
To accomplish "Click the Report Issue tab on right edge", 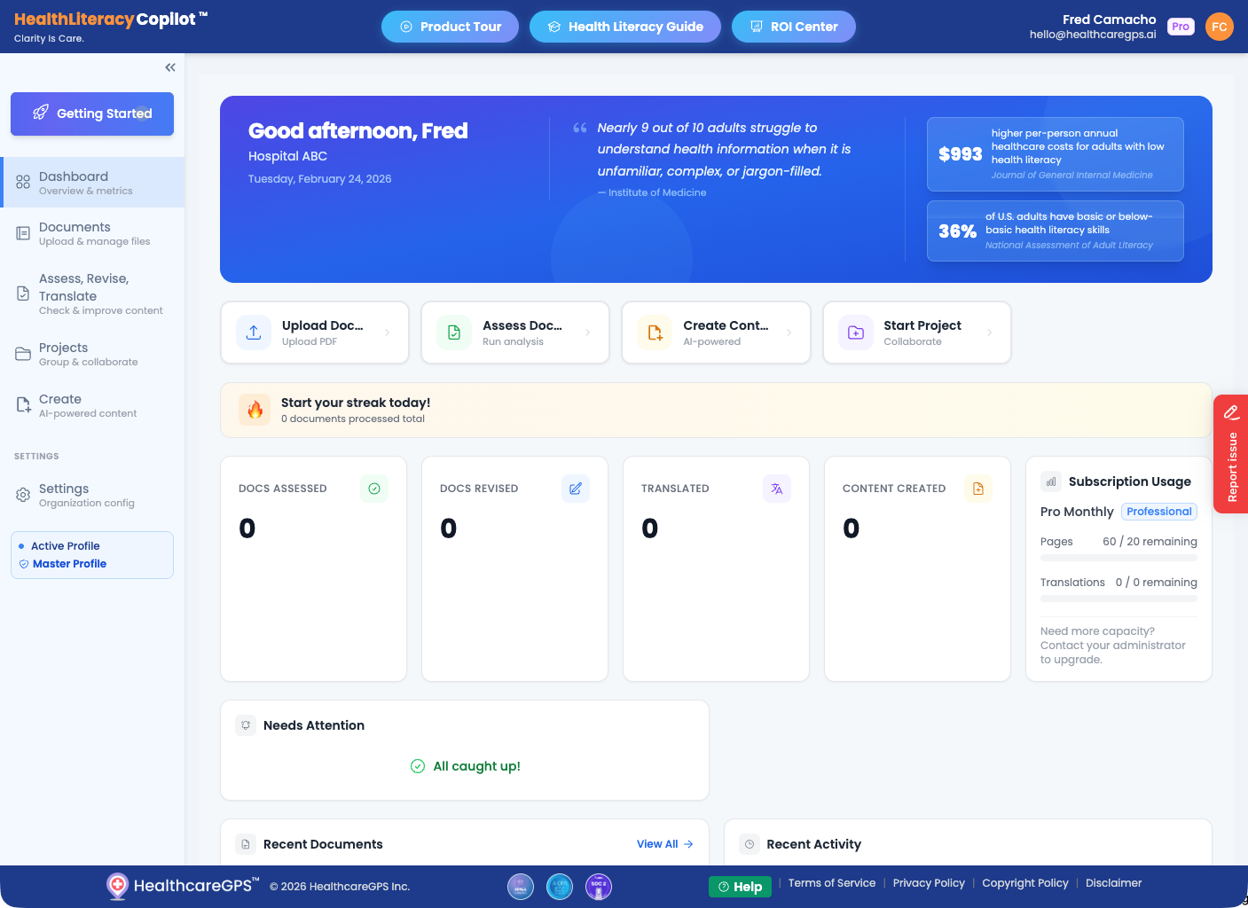I will tap(1231, 454).
